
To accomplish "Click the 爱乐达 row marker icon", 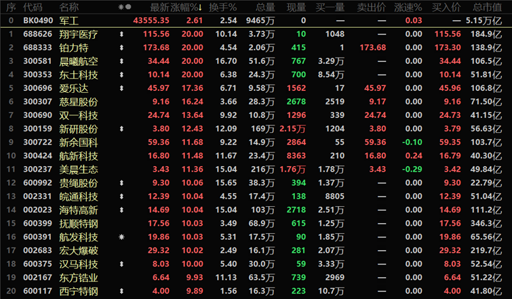I will point(121,88).
